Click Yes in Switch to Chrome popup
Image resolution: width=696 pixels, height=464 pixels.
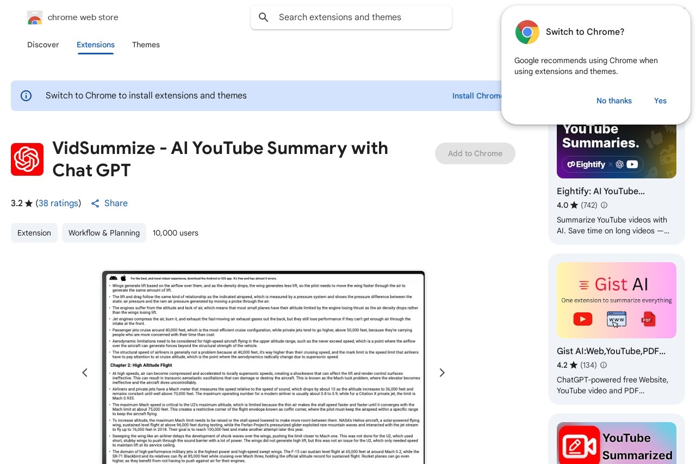click(660, 101)
